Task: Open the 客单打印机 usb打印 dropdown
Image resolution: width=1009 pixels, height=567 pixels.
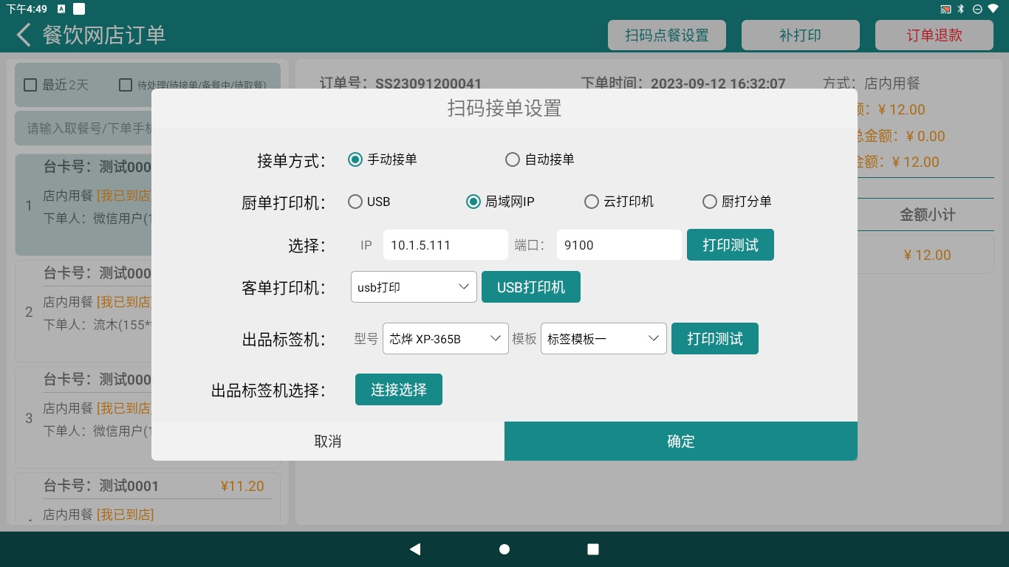Action: (414, 287)
